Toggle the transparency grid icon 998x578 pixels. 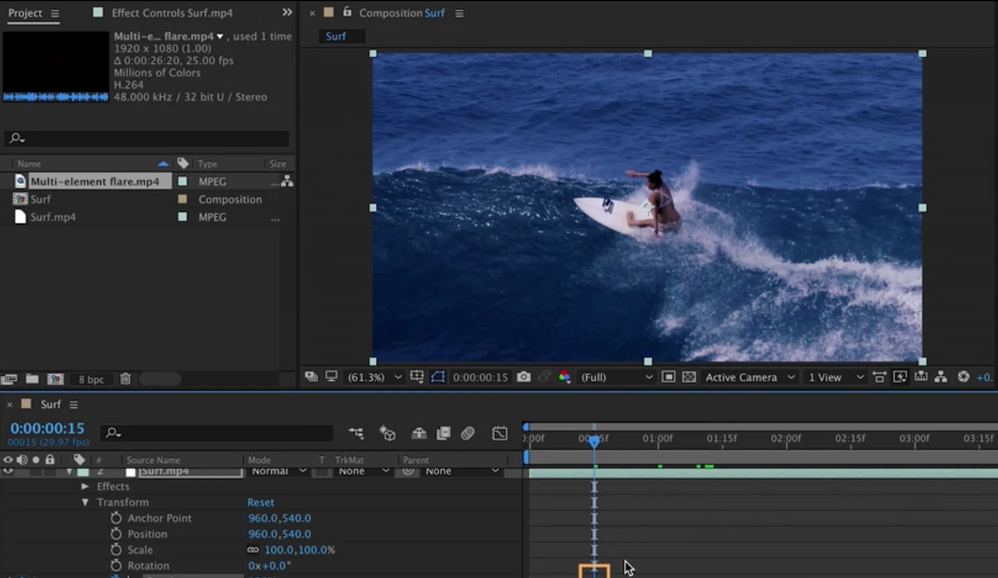[x=689, y=377]
